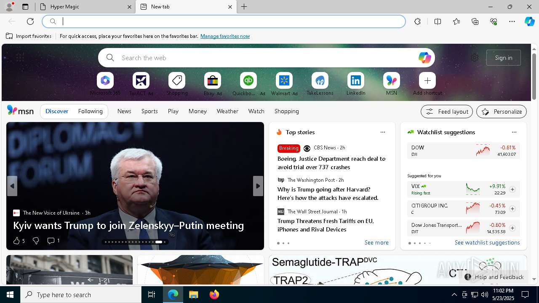Show hidden icons tray chevron
Screen dimensions: 539x303
(454, 295)
